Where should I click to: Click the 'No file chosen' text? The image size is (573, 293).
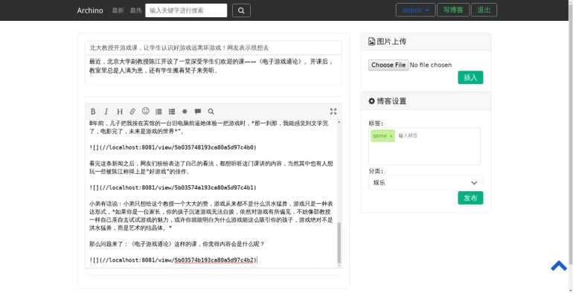[x=431, y=65]
